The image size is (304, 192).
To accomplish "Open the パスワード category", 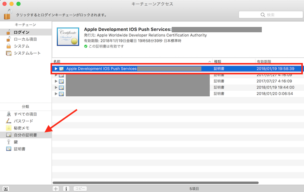I will (26, 121).
